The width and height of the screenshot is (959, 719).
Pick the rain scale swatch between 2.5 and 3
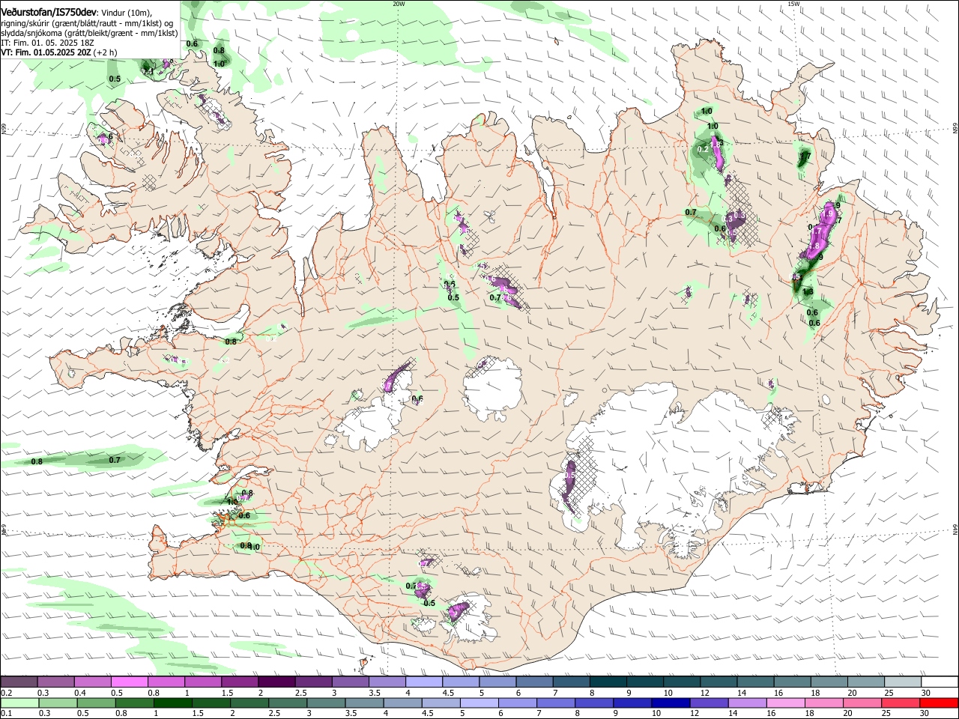(x=288, y=703)
